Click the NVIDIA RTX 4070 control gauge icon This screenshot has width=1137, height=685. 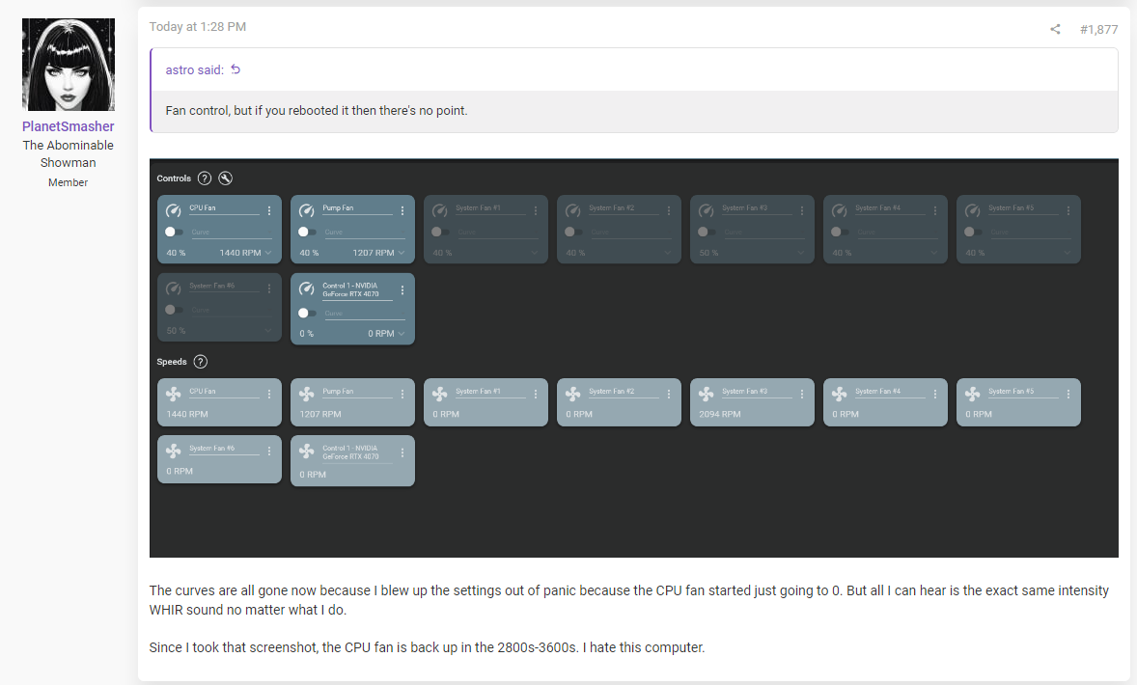(307, 288)
